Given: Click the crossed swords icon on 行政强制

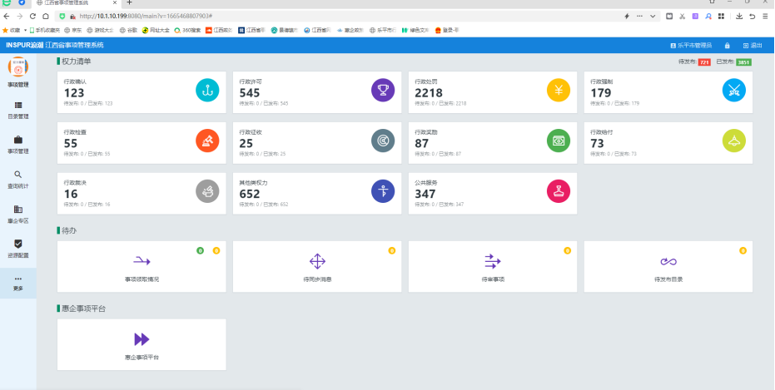Looking at the screenshot, I should pyautogui.click(x=734, y=90).
